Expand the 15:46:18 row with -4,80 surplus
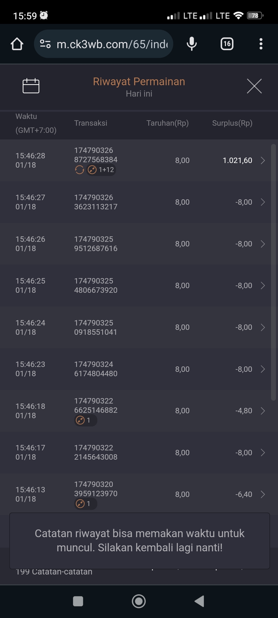Viewport: 278px width, 618px height. point(263,411)
